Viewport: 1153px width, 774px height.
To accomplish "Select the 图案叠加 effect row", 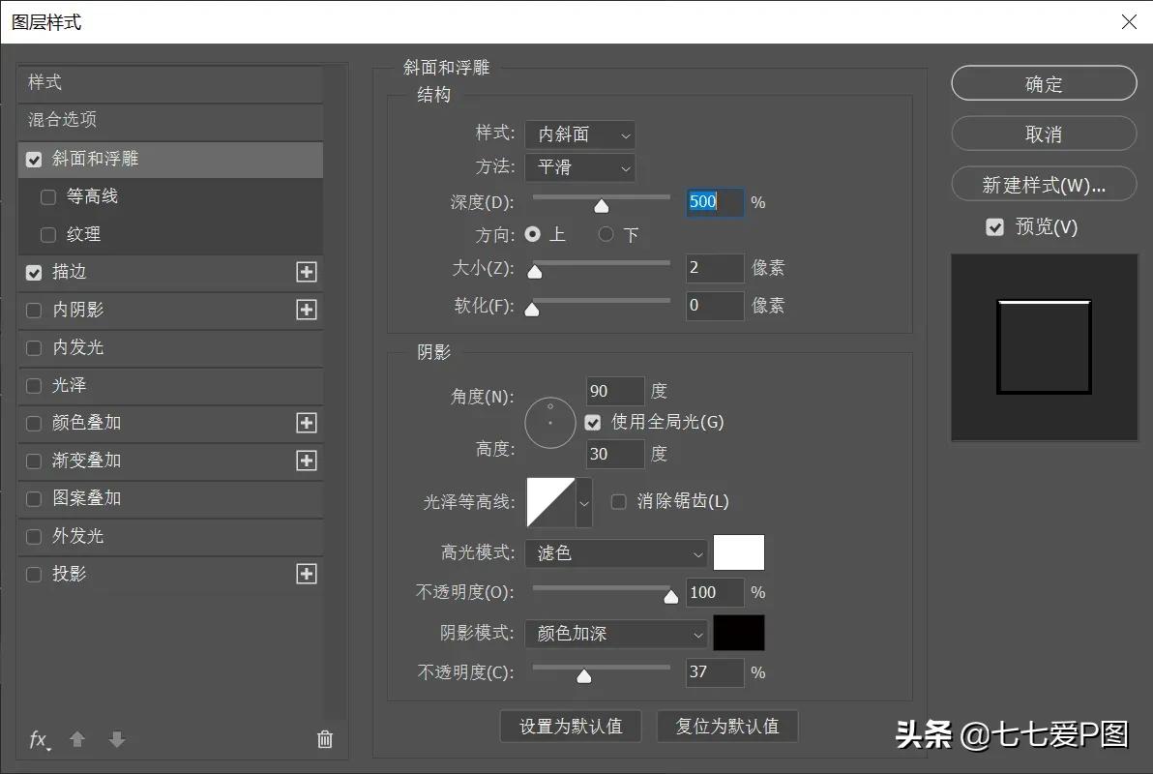I will 170,499.
